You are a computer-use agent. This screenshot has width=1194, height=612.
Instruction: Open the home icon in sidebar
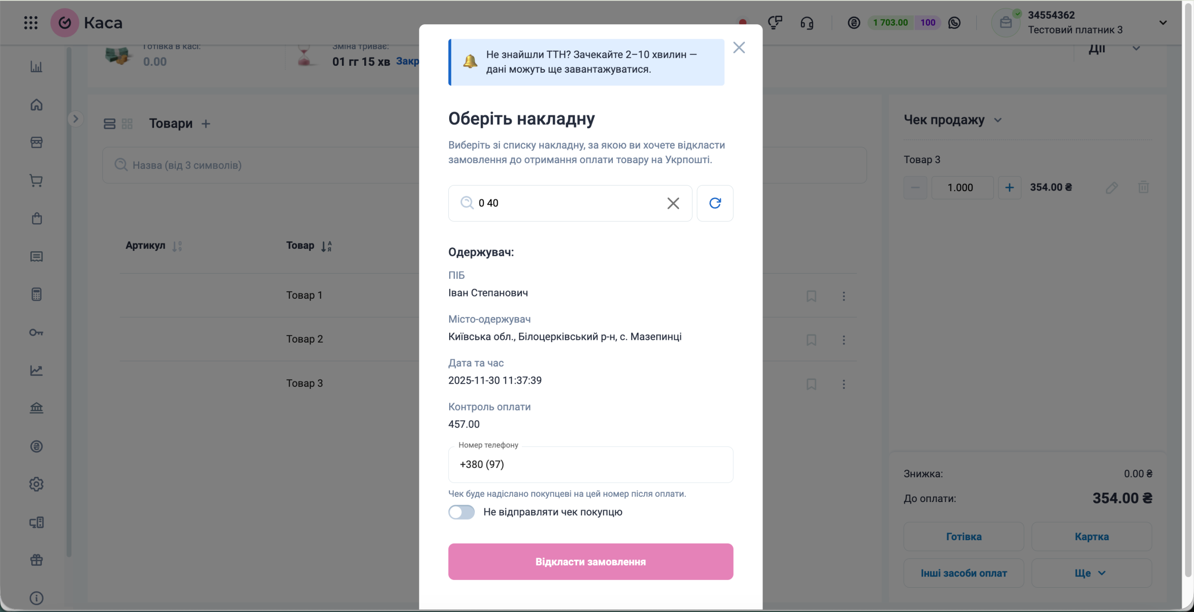(x=36, y=105)
